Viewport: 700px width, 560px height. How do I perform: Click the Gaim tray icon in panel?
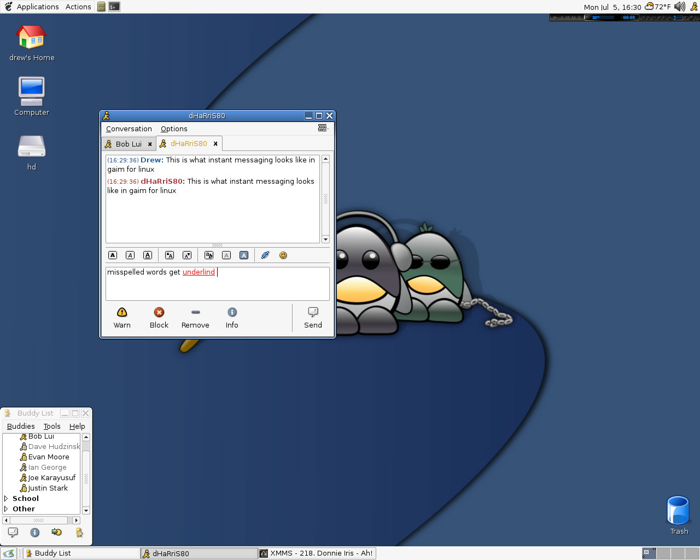tap(694, 7)
